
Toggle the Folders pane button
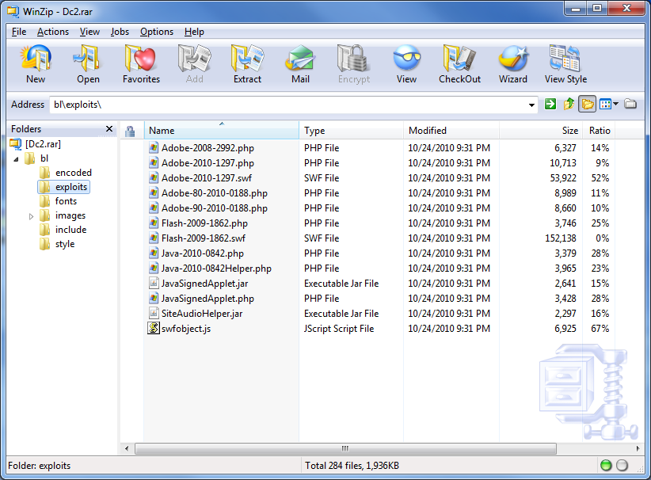point(587,105)
